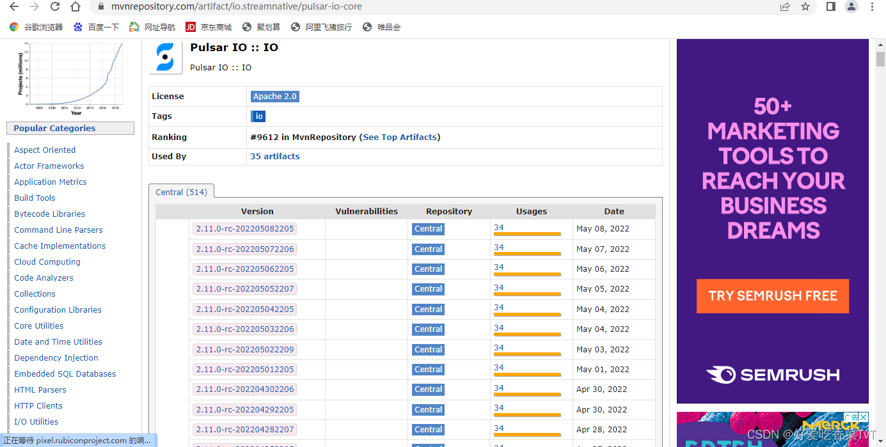Click the page vertical scrollbar thumb

pos(880,59)
